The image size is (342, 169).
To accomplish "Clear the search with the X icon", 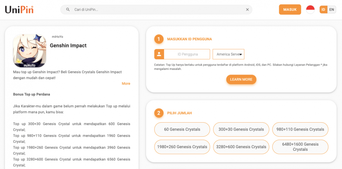I will pyautogui.click(x=247, y=10).
